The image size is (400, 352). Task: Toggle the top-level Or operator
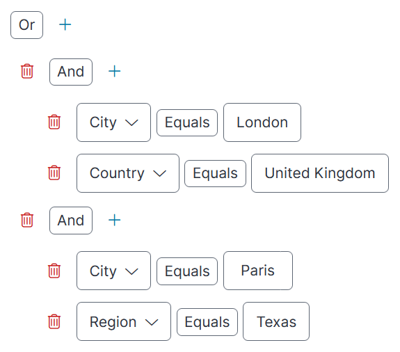click(27, 25)
